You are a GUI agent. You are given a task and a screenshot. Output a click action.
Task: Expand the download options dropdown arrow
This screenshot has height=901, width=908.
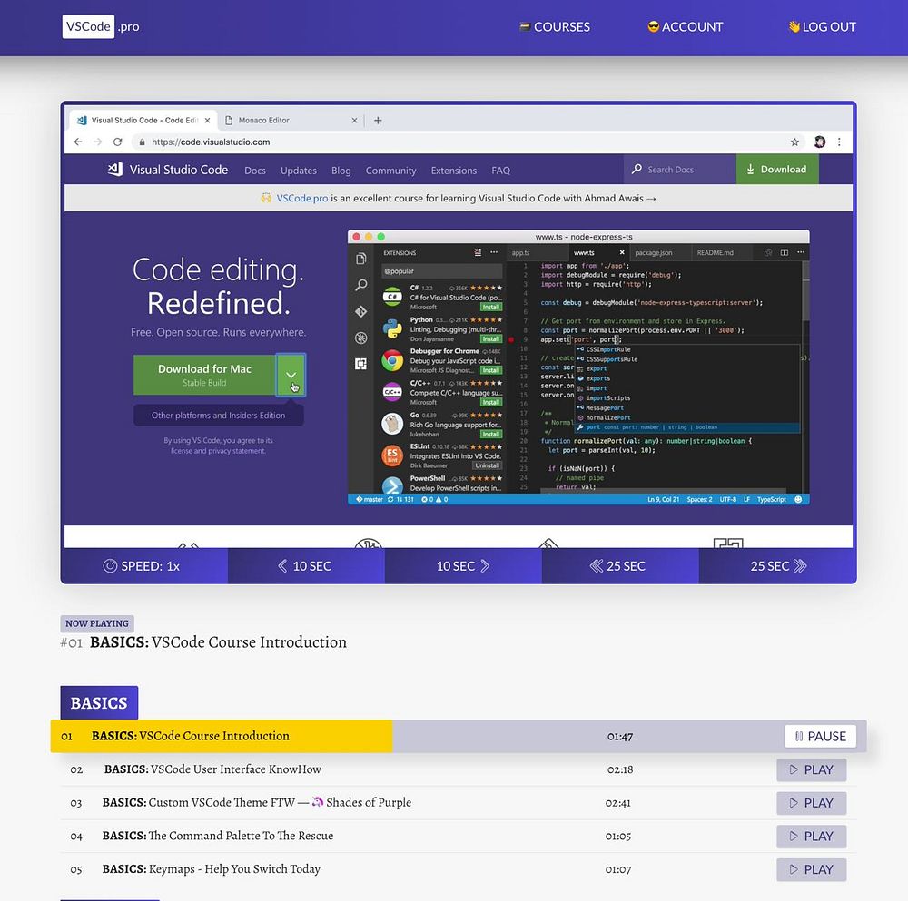click(291, 375)
